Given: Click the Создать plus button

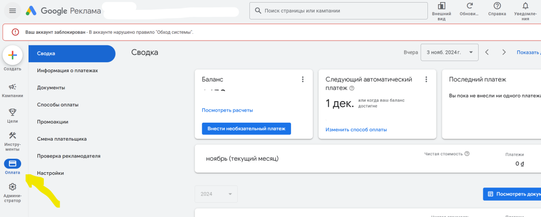Looking at the screenshot, I should coord(13,55).
